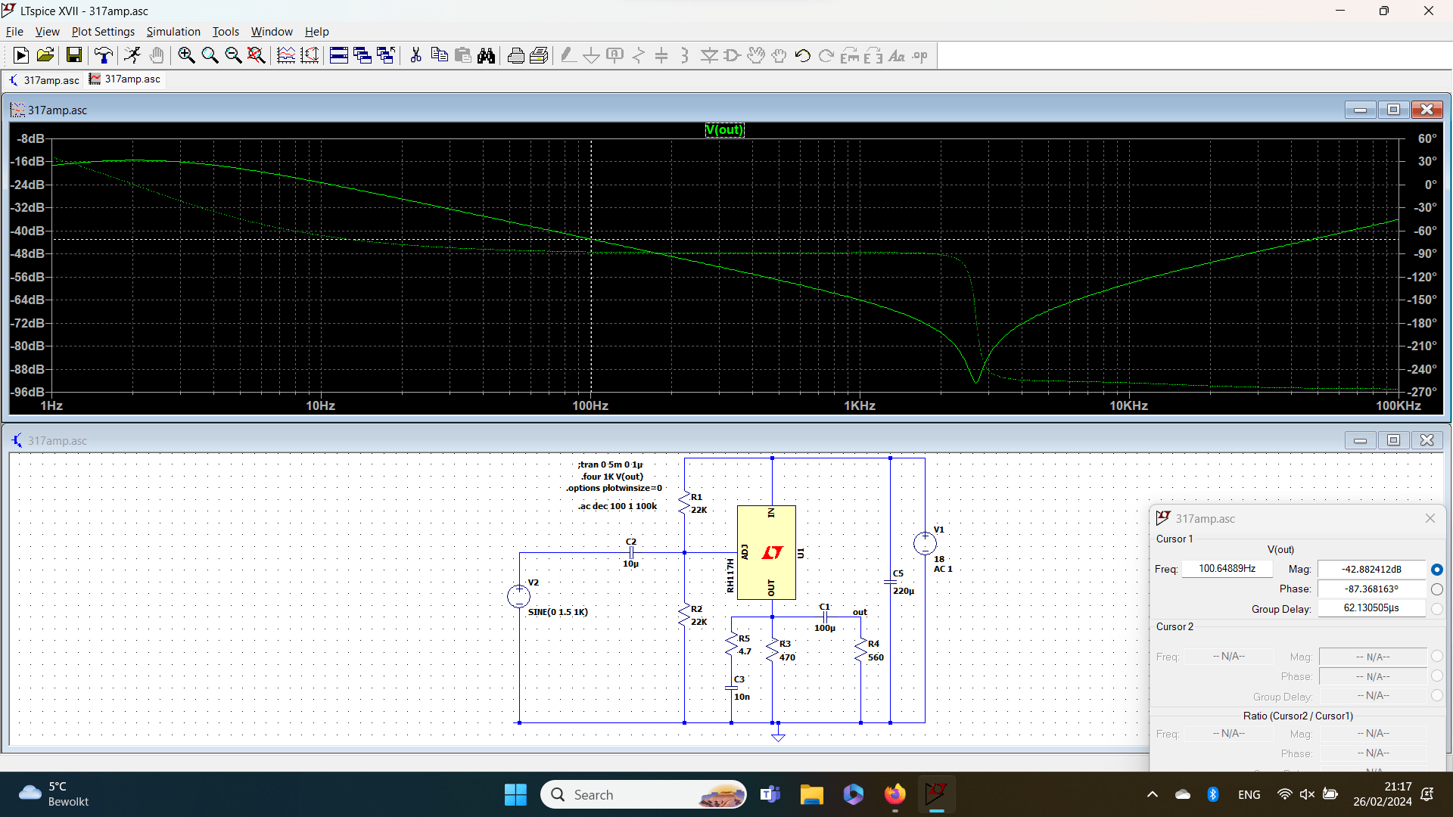Image resolution: width=1453 pixels, height=817 pixels.
Task: Open the File menu
Action: [14, 31]
